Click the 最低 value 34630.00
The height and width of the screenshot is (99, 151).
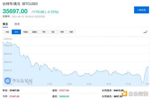(64, 96)
